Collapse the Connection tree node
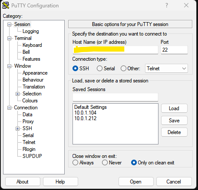 [9, 108]
